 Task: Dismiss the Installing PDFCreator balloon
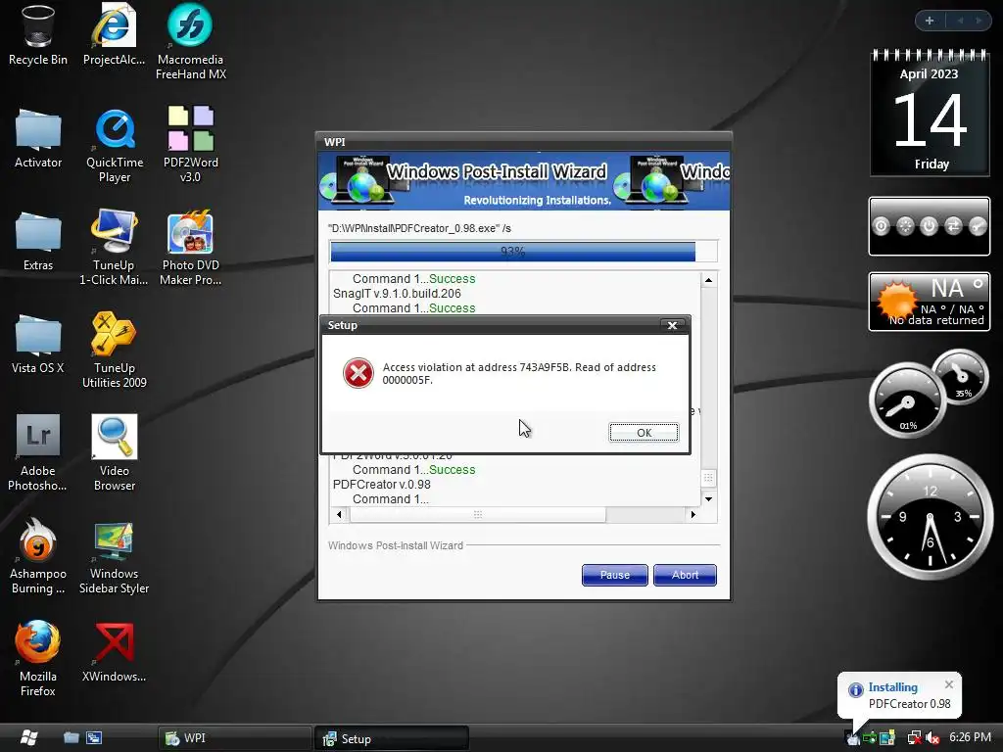949,684
